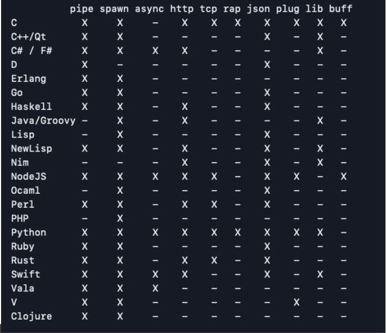This screenshot has width=386, height=333.
Task: Click the X under json for D
Action: tap(267, 65)
